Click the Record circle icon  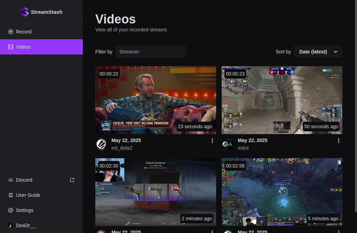click(x=10, y=32)
